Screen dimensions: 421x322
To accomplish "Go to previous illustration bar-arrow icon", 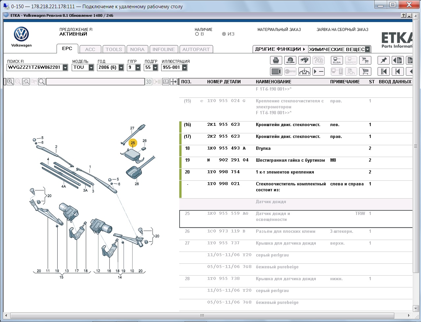I will click(x=398, y=71).
